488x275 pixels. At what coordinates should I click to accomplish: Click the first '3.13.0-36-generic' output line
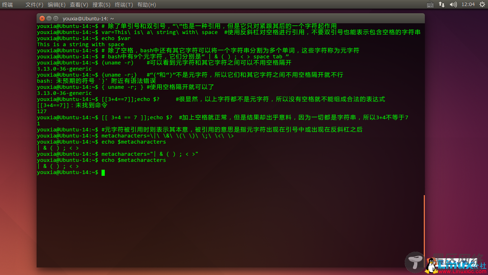64,69
